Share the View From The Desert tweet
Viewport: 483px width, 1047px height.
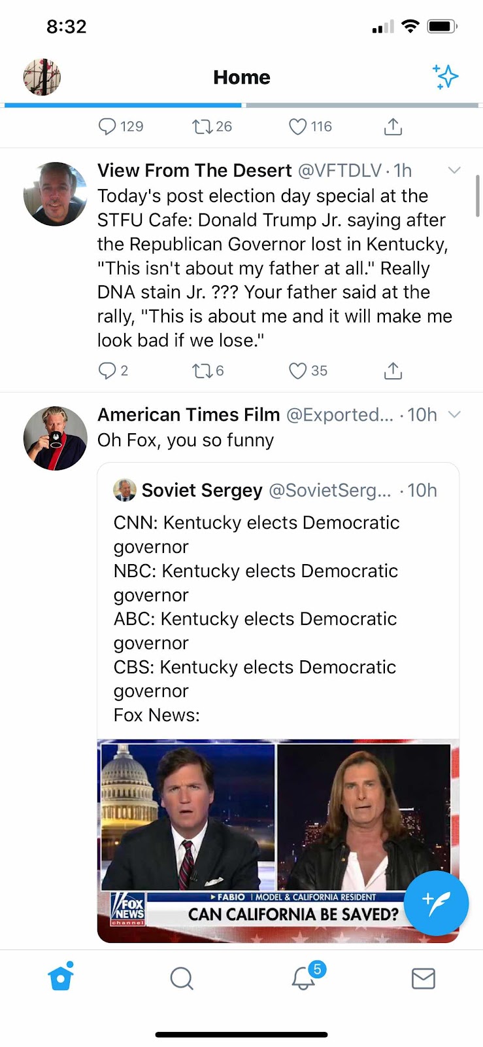coord(392,371)
